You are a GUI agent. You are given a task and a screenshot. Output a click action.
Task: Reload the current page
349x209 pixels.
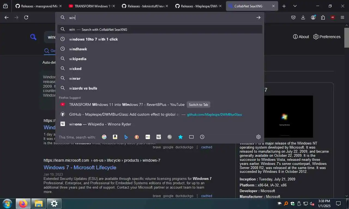tap(26, 17)
